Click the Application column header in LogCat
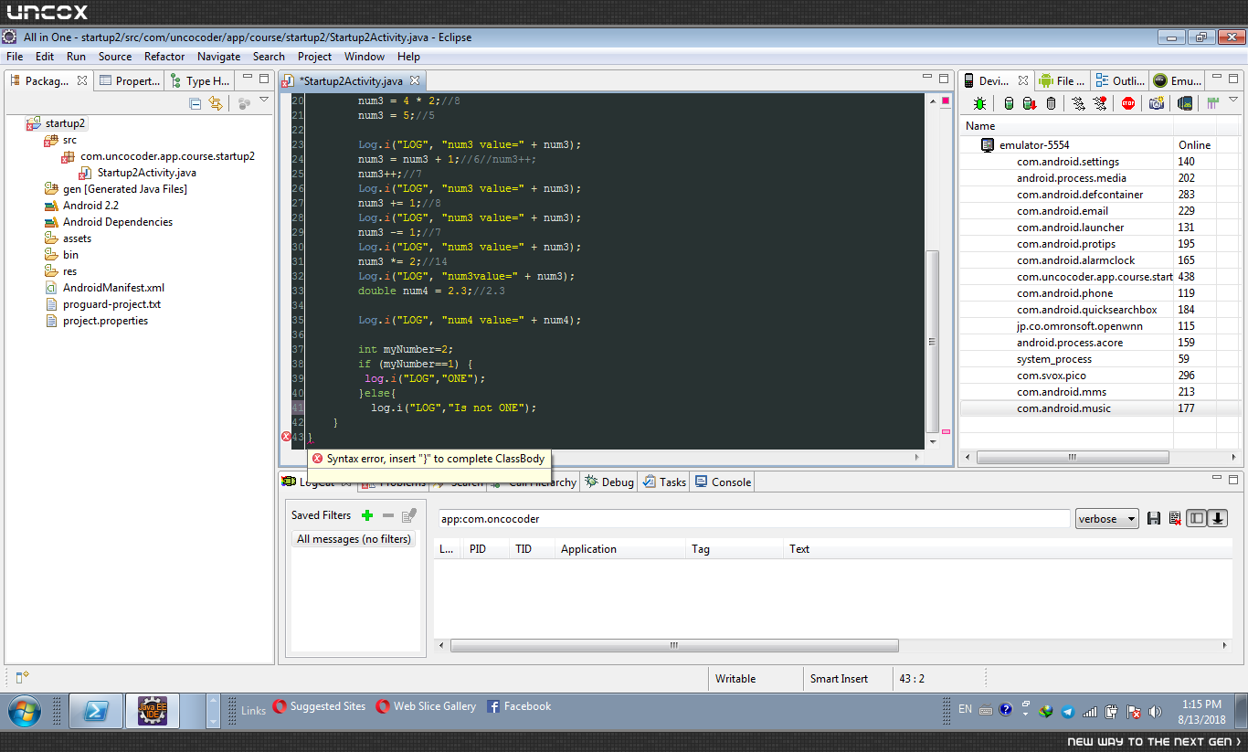Viewport: 1248px width, 752px height. 619,549
